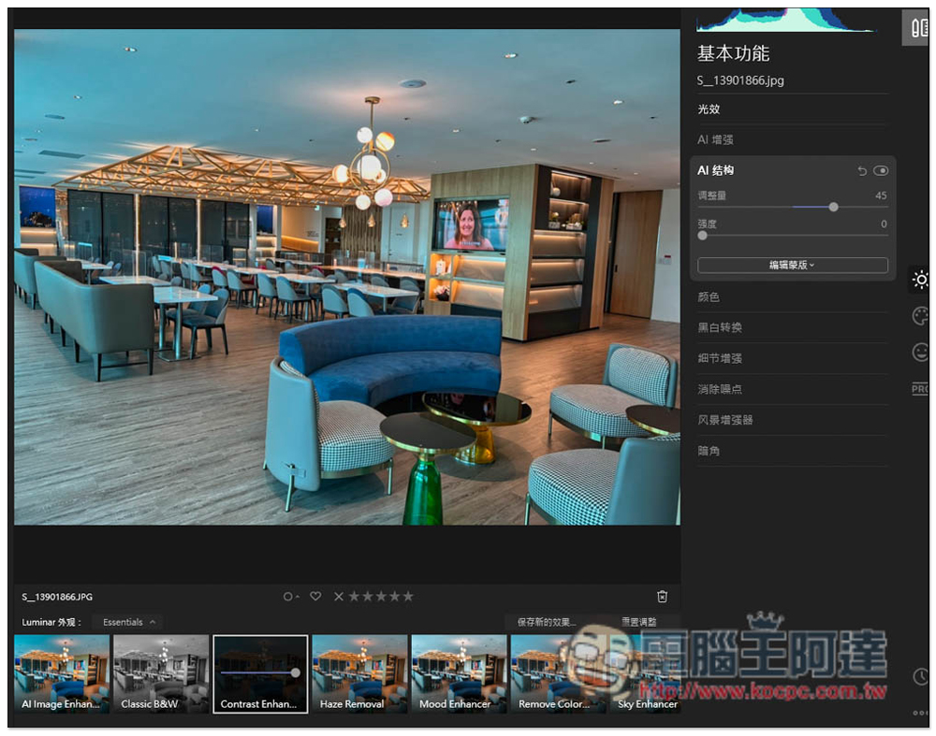Viewport: 936px width, 736px height.
Task: Apply the Haze Removal look
Action: pyautogui.click(x=359, y=674)
